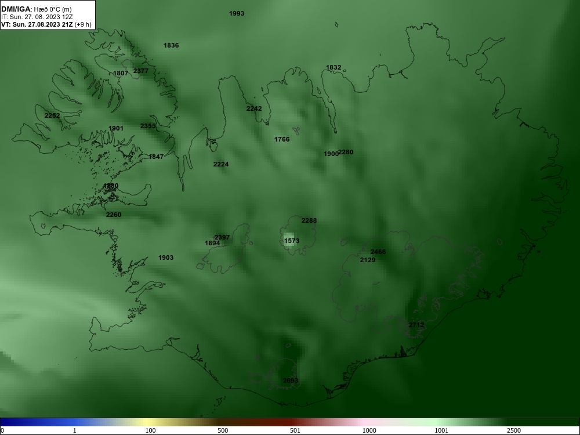This screenshot has height=435, width=580.
Task: Click the 1880 value among the islands
Action: [x=111, y=186]
